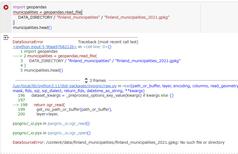The height and width of the screenshot is (154, 238).
Task: Open the ipython-input-5-9bea97b8212b link
Action: coord(45,47)
